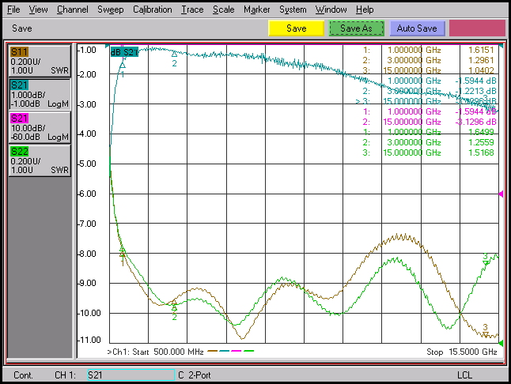The image size is (511, 384).
Task: Open the Trace menu
Action: pos(192,9)
